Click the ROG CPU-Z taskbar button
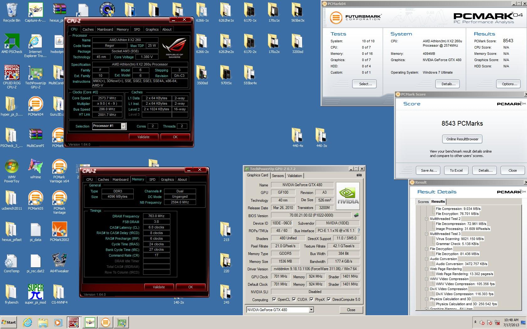 [x=74, y=322]
